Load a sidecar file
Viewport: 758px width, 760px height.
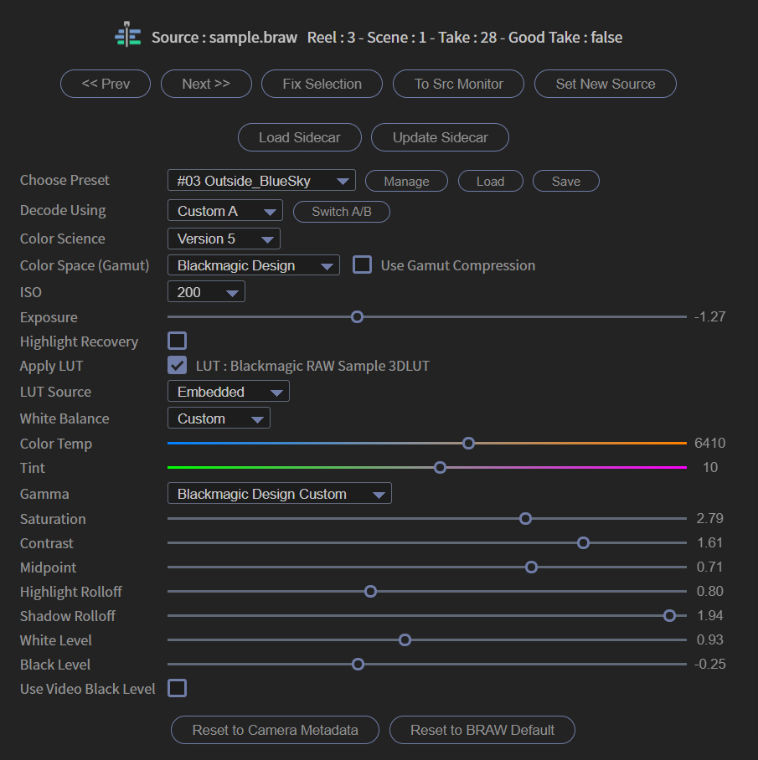299,137
